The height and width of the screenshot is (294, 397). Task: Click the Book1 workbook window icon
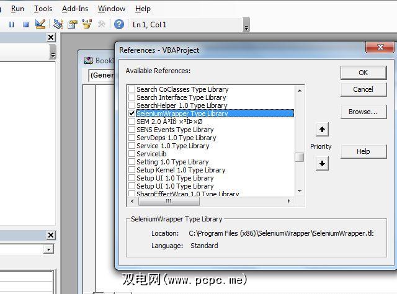tap(88, 61)
